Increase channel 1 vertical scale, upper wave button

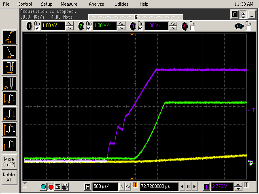(x=69, y=24)
